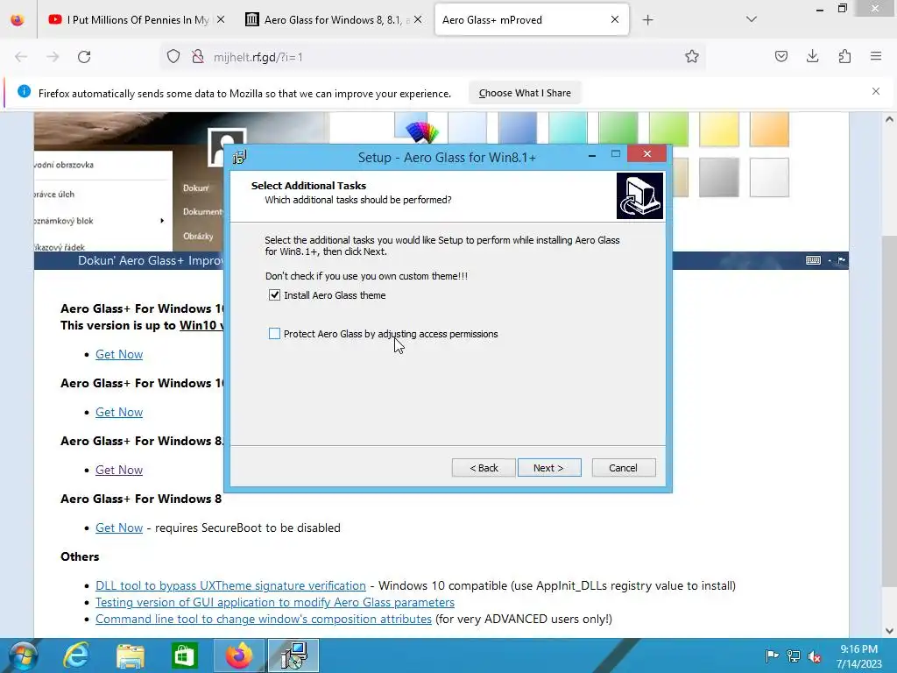This screenshot has height=673, width=897.
Task: Check Protect Aero Glass by adjusting permissions
Action: click(274, 334)
